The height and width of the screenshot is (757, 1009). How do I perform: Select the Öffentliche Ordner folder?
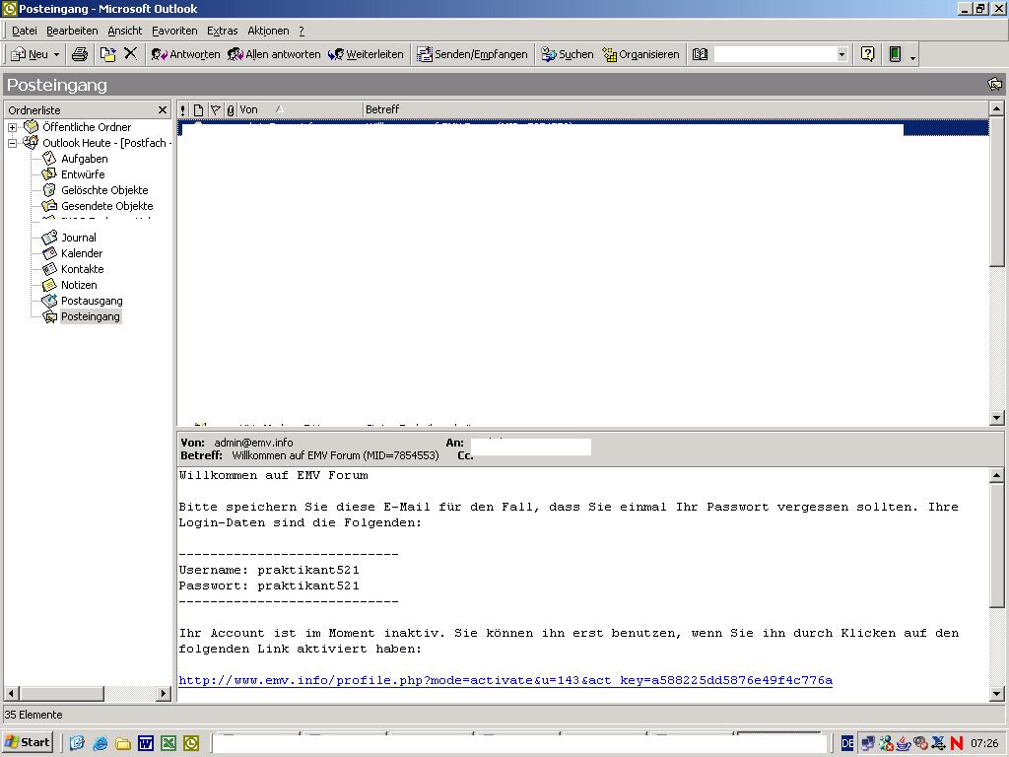(87, 127)
